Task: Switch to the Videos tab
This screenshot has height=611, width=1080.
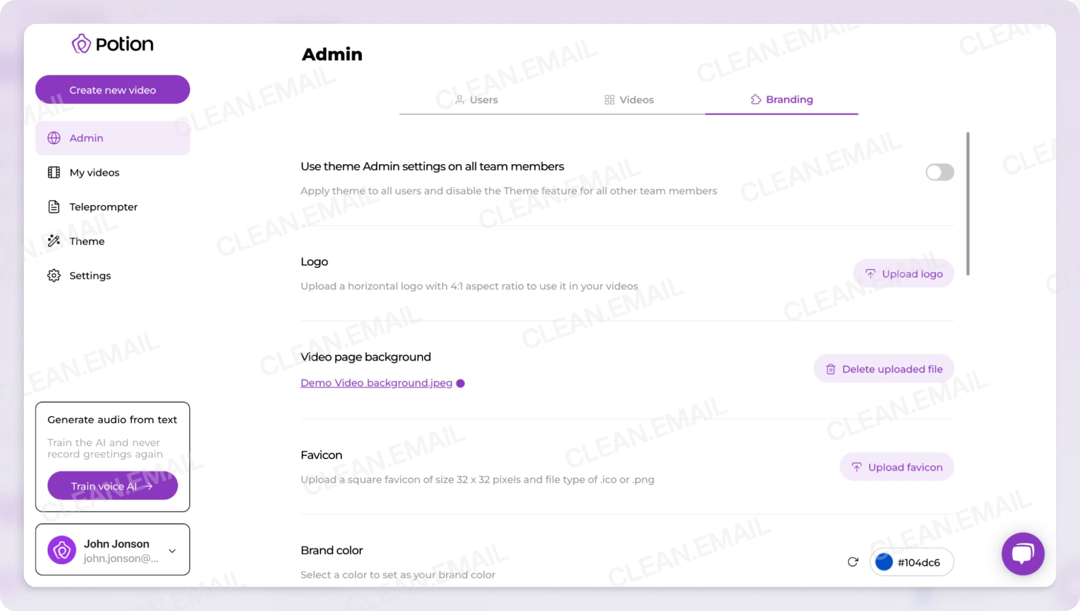Action: (630, 100)
